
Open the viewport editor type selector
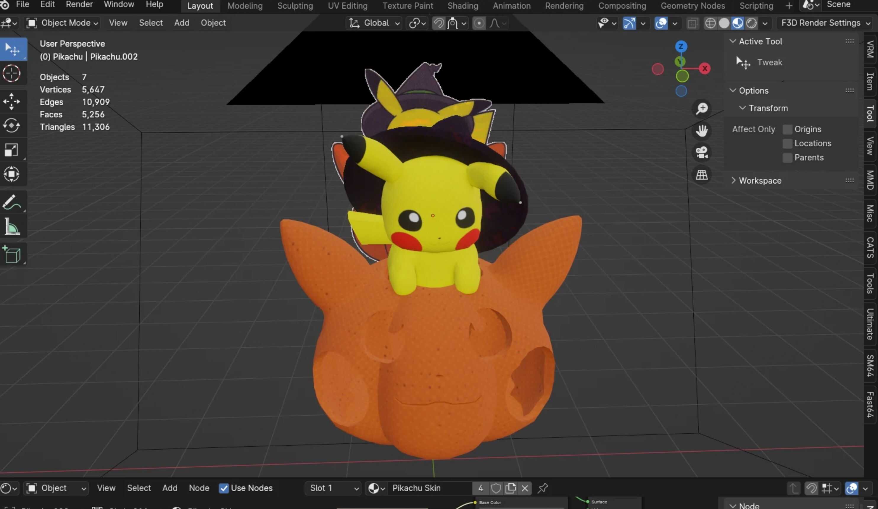click(9, 23)
